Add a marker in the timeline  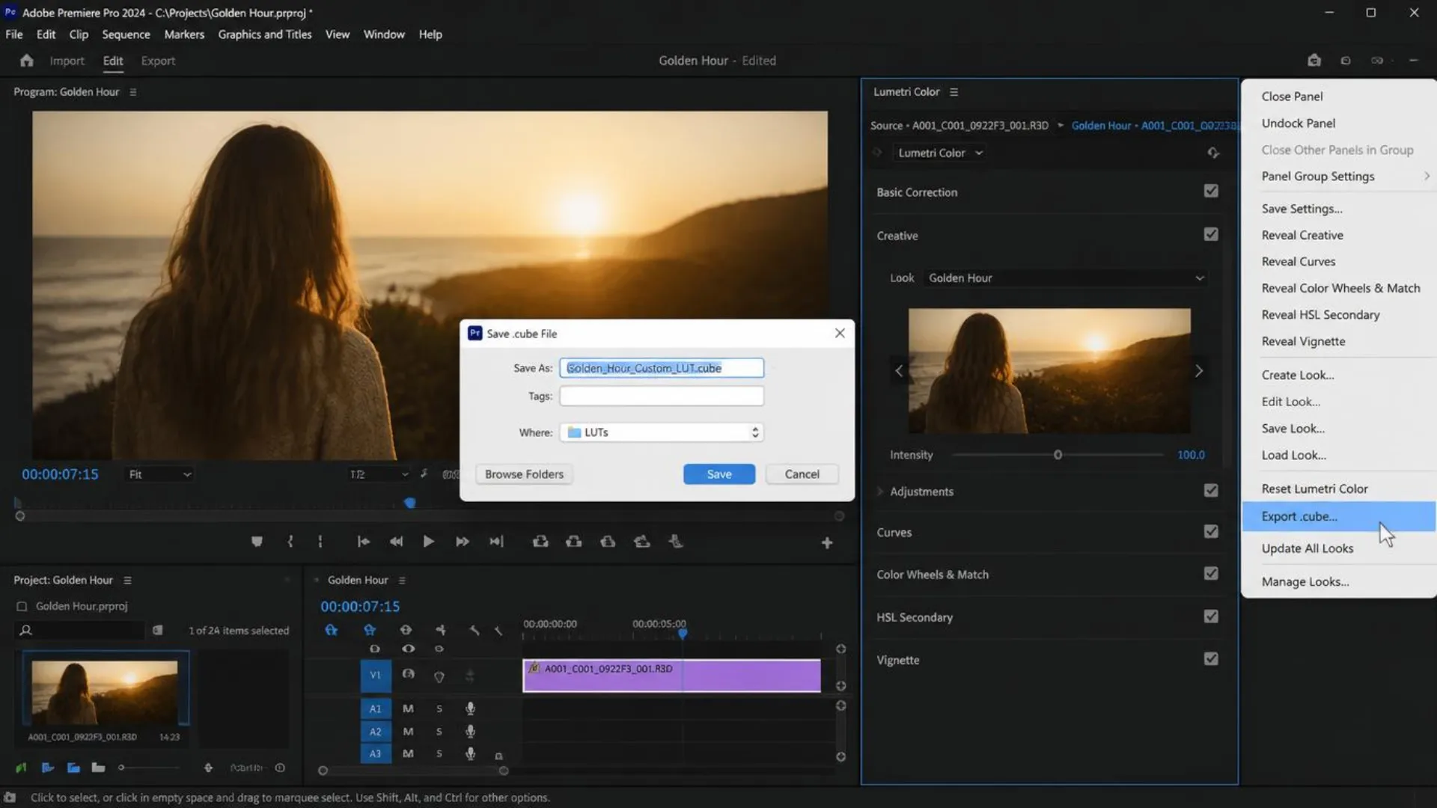point(441,630)
